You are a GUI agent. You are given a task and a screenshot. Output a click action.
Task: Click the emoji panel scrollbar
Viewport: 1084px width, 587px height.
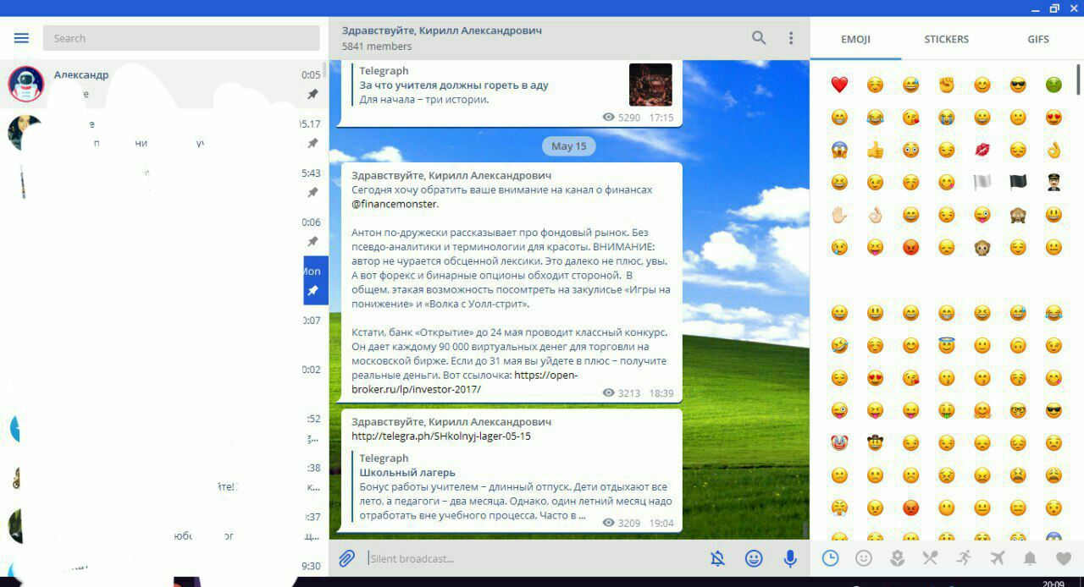[1078, 78]
